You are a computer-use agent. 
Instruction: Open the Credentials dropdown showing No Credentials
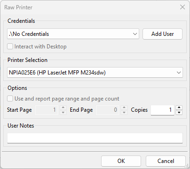point(73,34)
